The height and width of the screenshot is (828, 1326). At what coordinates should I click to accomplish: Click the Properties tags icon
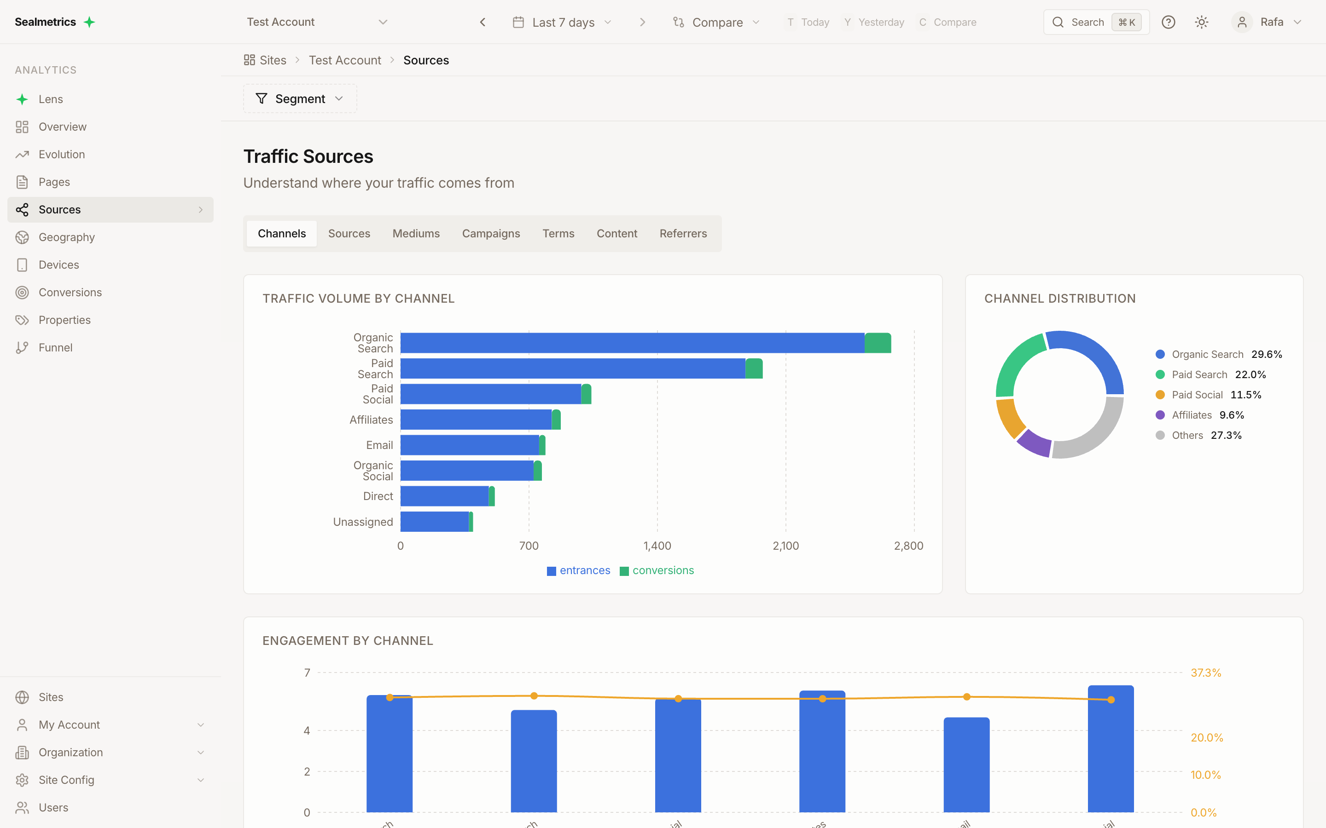tap(22, 320)
